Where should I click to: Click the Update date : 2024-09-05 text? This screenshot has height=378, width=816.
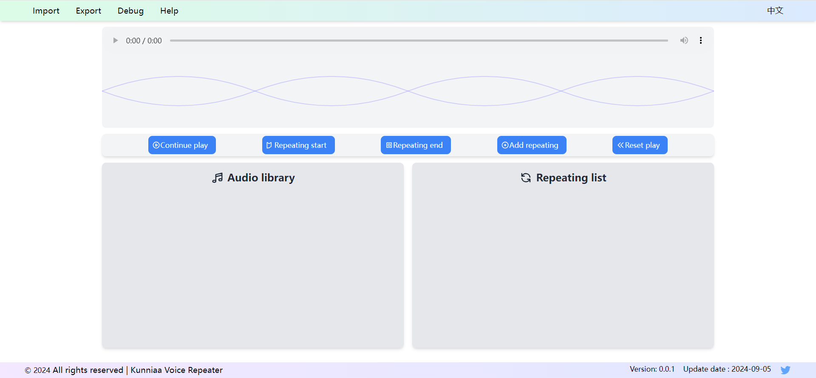click(727, 369)
